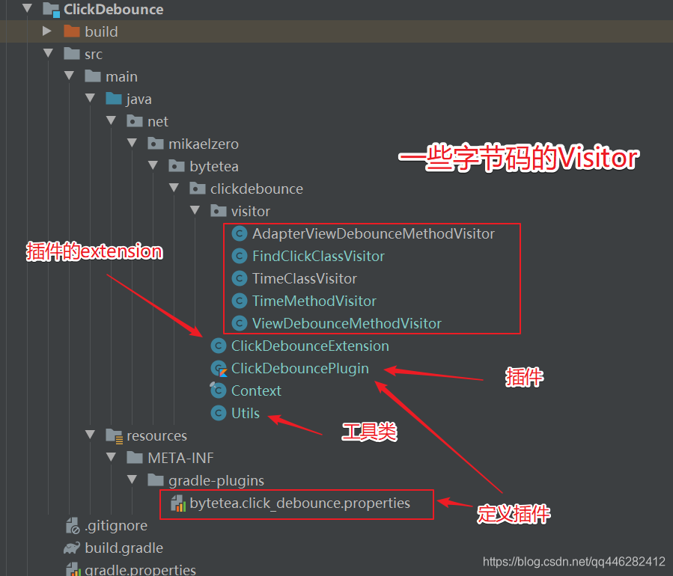The width and height of the screenshot is (673, 576).
Task: Select the src folder label
Action: [94, 54]
